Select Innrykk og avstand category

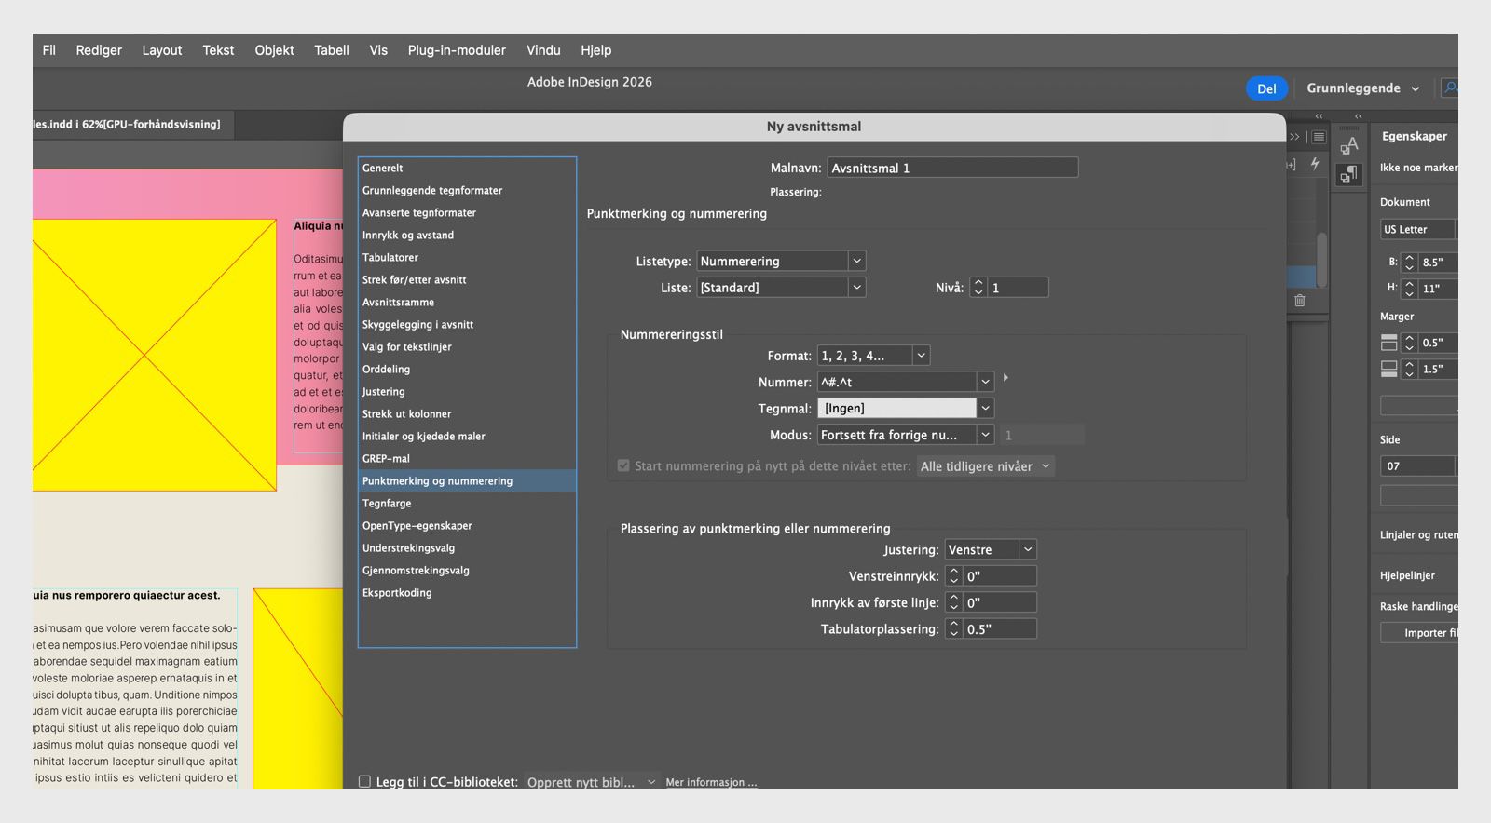467,235
